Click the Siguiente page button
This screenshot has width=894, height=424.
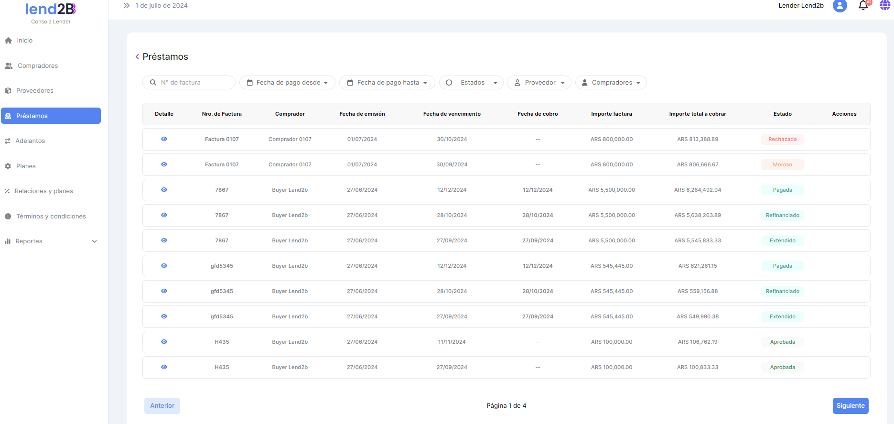850,406
